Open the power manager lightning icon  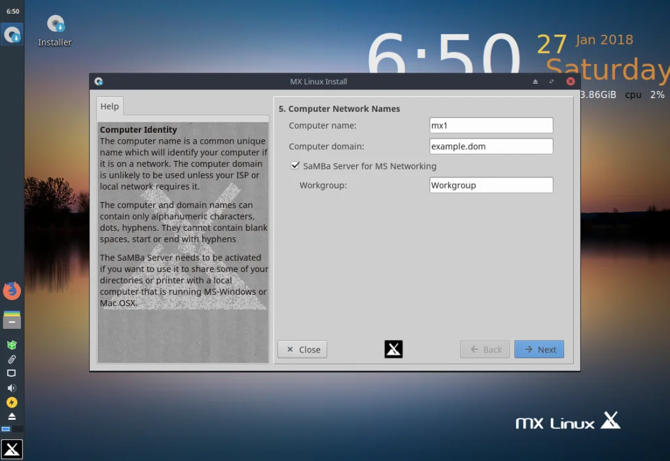click(12, 403)
